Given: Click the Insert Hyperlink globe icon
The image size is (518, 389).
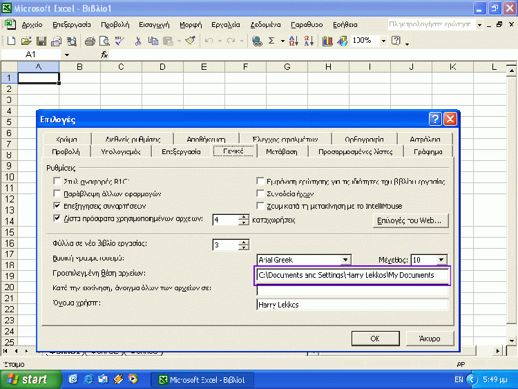Looking at the screenshot, I should (257, 41).
